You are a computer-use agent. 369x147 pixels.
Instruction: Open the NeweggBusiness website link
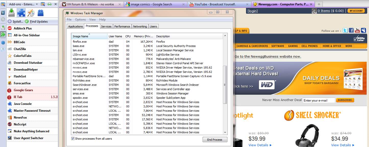coord(268,56)
